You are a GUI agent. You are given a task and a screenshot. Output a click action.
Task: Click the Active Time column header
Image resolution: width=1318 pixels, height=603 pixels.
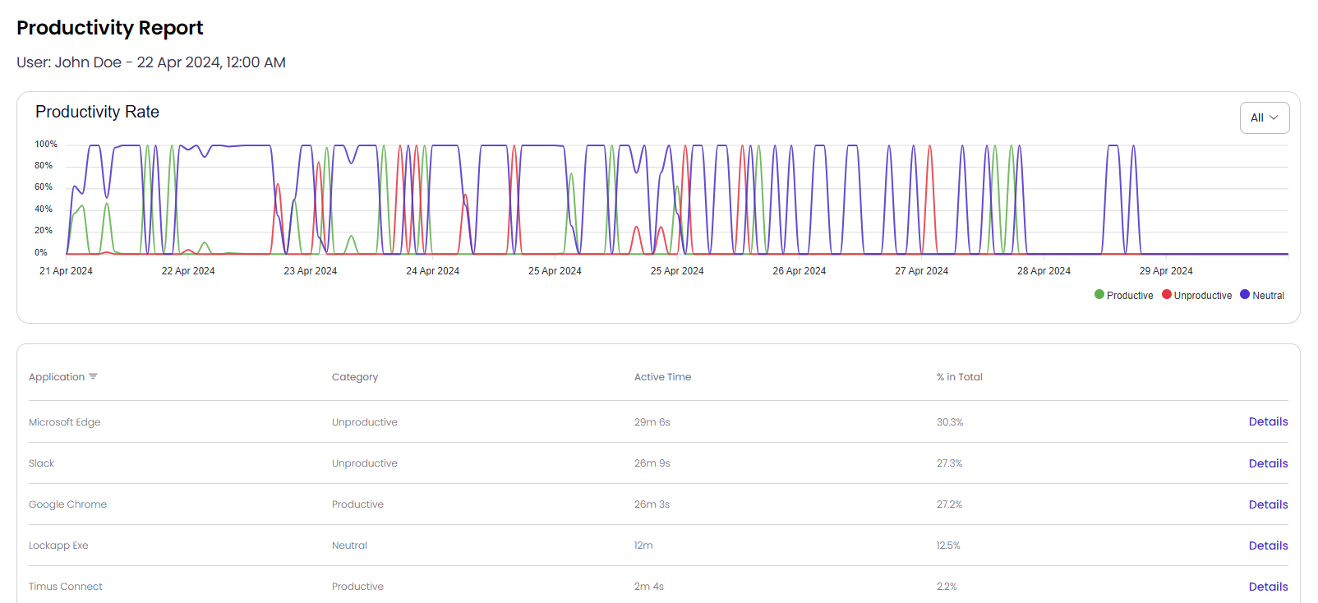point(662,377)
